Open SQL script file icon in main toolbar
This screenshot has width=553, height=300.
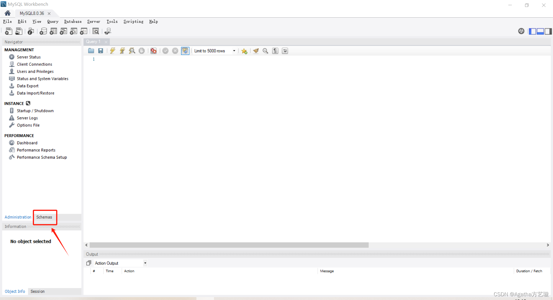tap(19, 31)
